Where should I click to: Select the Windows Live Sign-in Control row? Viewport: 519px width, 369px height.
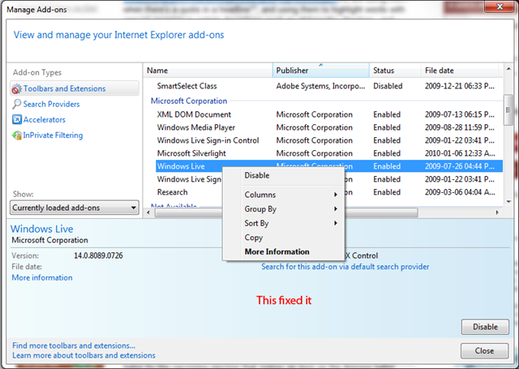[x=329, y=140]
